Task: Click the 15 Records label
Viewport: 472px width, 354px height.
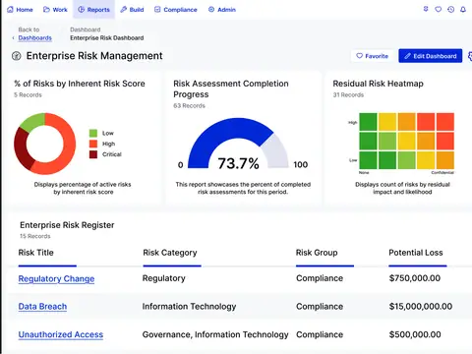Action: (x=35, y=236)
